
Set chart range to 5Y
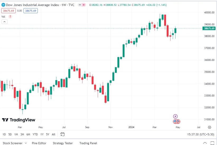pos(48,134)
